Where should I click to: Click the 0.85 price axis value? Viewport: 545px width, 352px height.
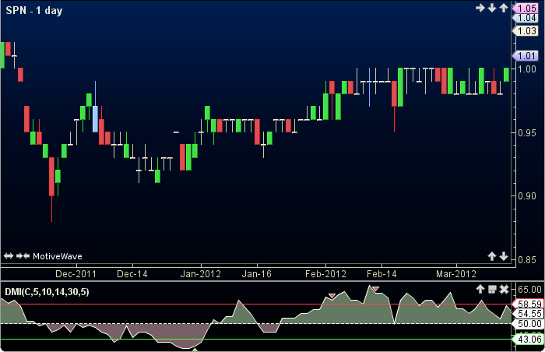click(x=527, y=260)
